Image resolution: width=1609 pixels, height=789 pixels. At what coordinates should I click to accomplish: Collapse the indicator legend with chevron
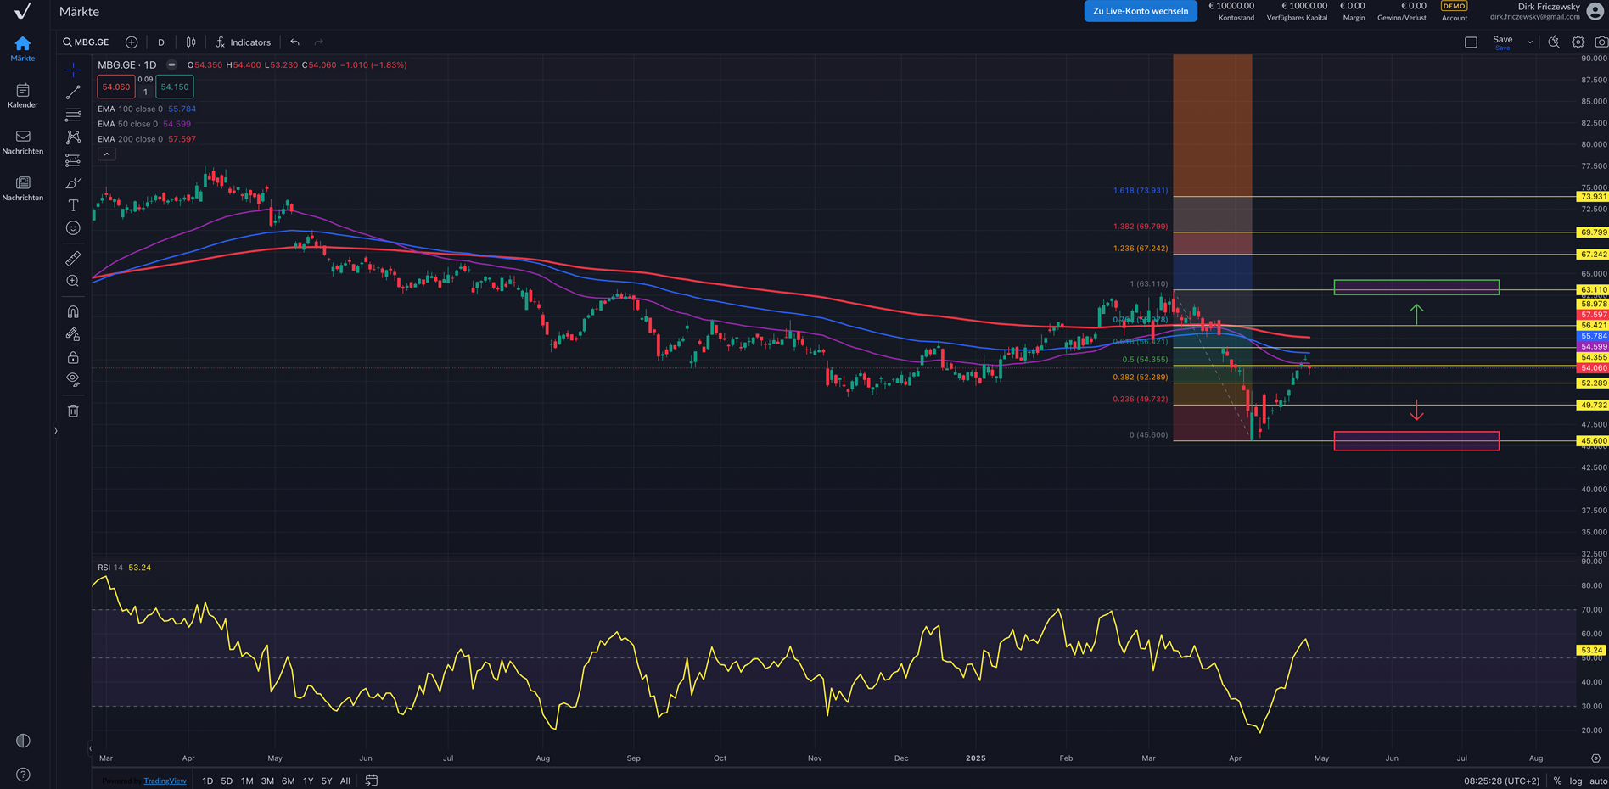106,154
